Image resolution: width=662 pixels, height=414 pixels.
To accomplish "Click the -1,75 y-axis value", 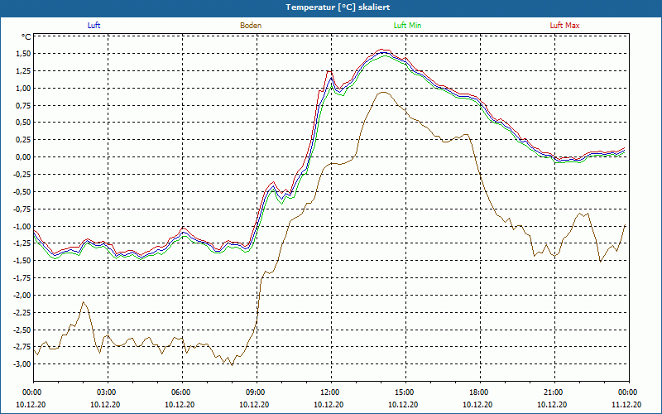I will tap(22, 278).
